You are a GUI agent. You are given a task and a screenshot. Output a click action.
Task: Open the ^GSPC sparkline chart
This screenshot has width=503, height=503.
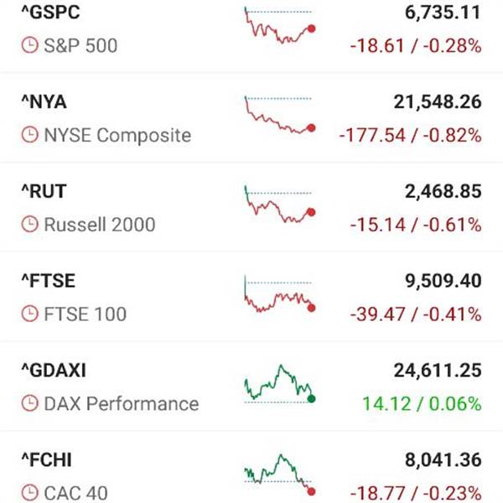coord(279,27)
